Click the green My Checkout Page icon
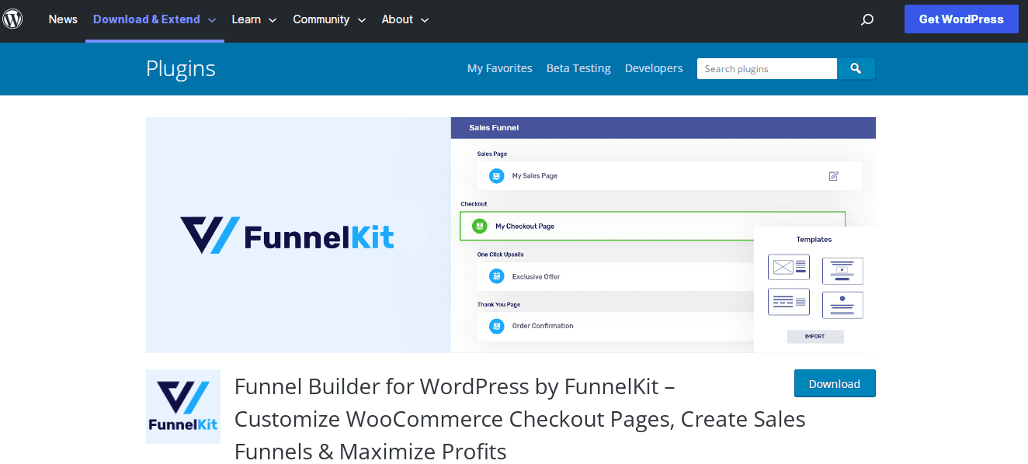1028x464 pixels. (480, 226)
